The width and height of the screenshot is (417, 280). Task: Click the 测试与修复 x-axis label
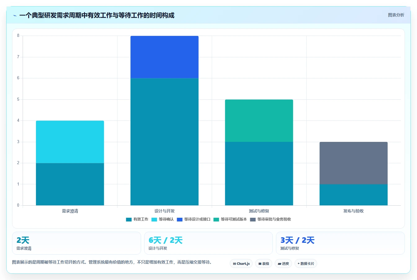pyautogui.click(x=259, y=211)
